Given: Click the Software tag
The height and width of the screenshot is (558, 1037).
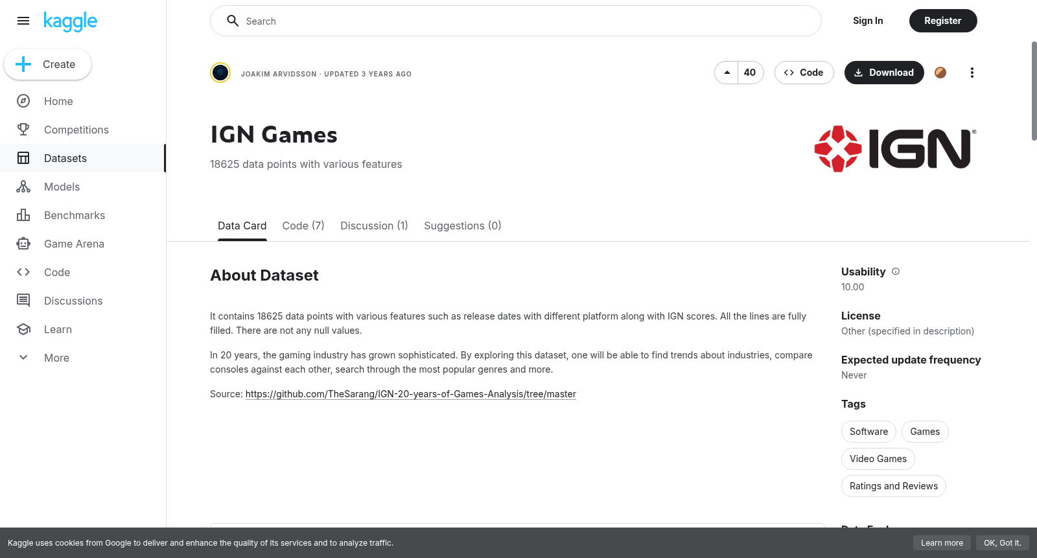Looking at the screenshot, I should 868,432.
